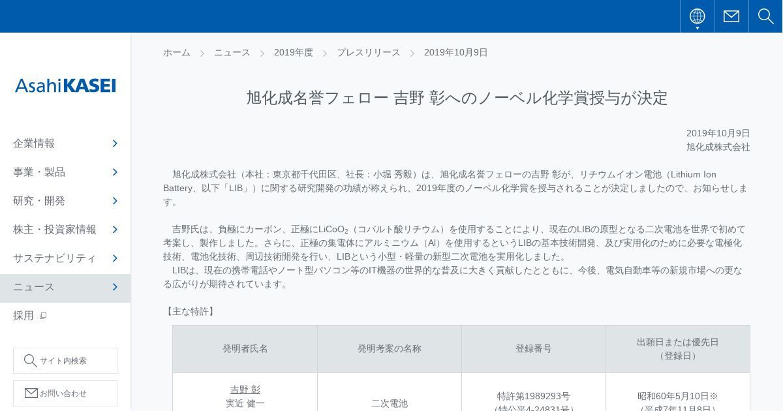Click 特許第1989293号 table cell

(x=534, y=396)
